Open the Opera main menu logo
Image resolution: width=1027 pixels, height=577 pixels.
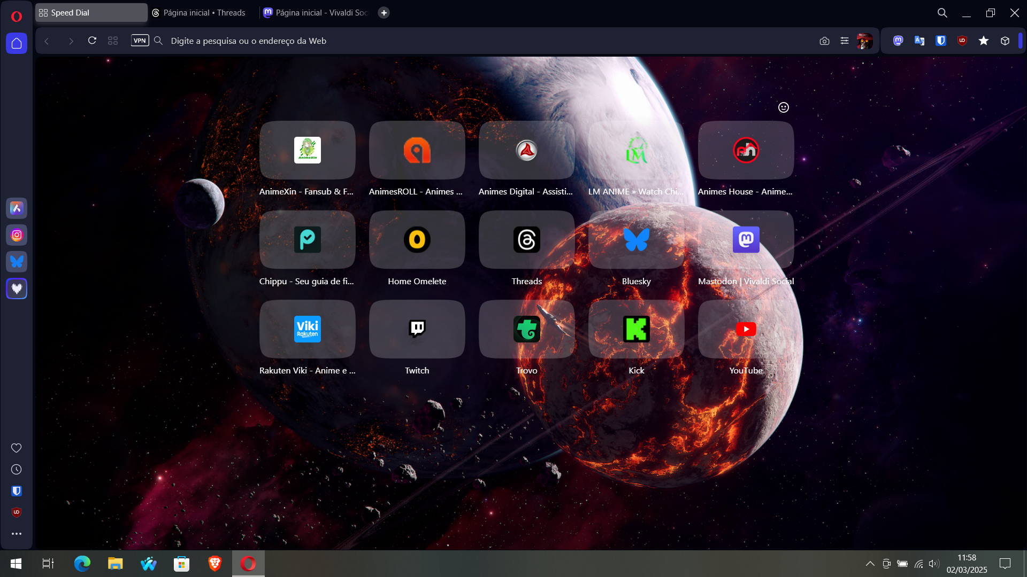click(17, 16)
